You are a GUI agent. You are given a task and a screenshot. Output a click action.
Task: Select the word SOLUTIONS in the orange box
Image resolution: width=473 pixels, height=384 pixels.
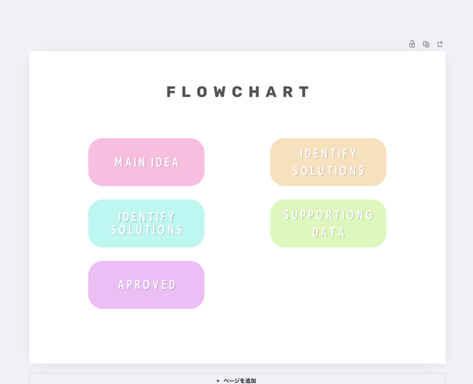(329, 171)
